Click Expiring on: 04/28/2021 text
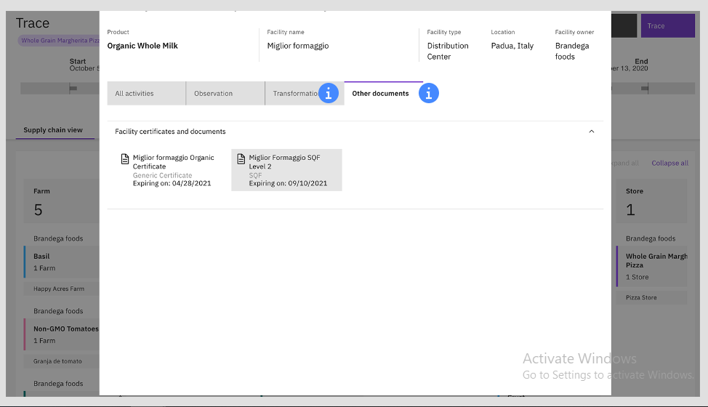The width and height of the screenshot is (708, 407). (172, 183)
